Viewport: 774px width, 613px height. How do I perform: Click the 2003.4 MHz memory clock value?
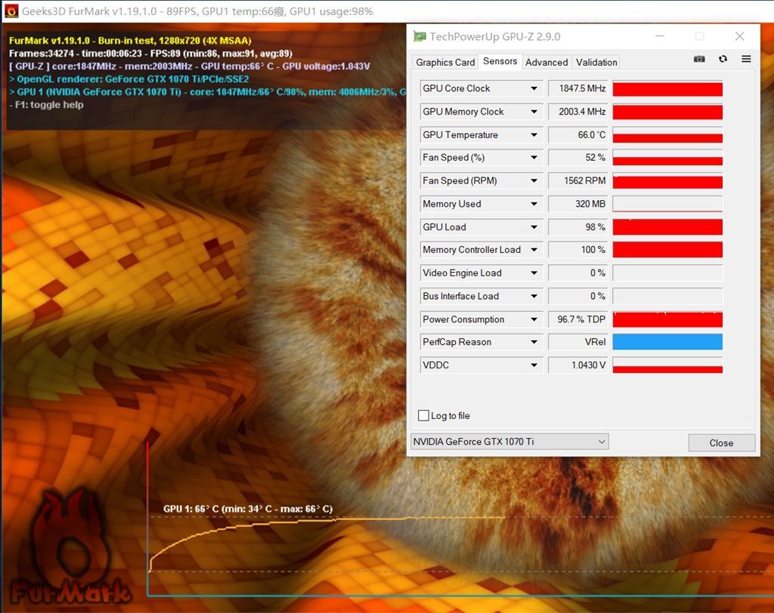click(x=577, y=112)
